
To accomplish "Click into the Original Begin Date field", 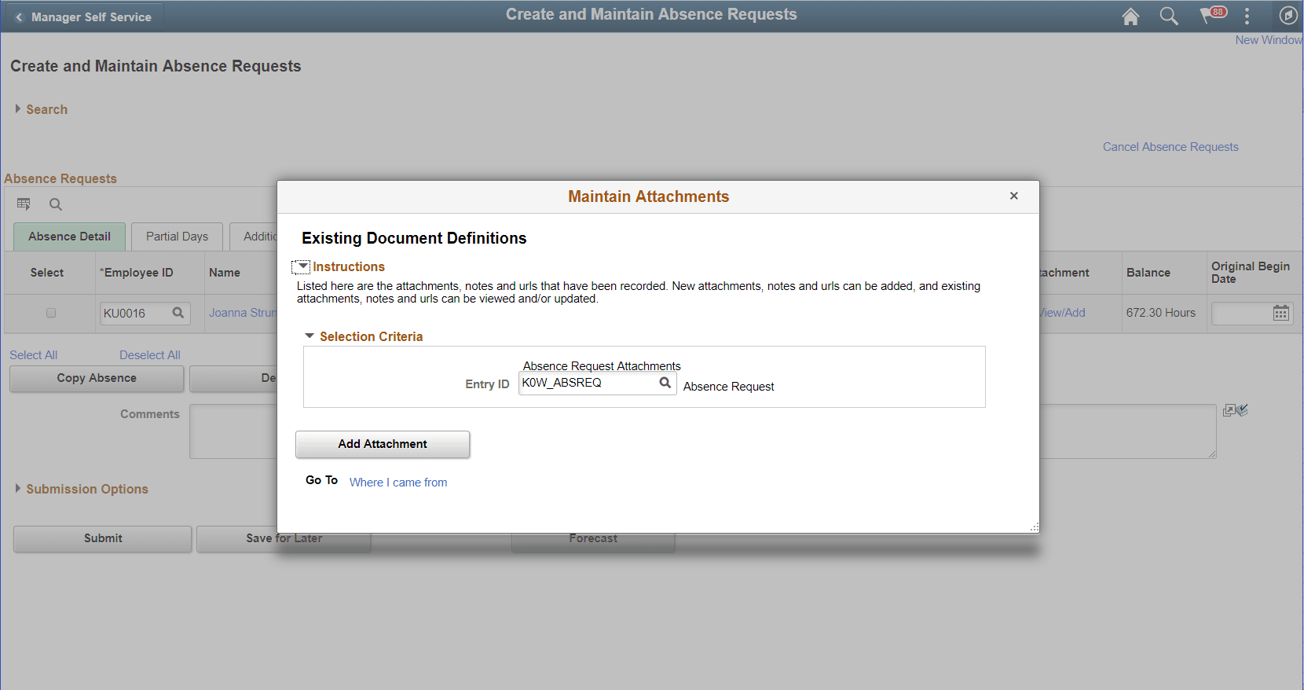I will 1241,313.
